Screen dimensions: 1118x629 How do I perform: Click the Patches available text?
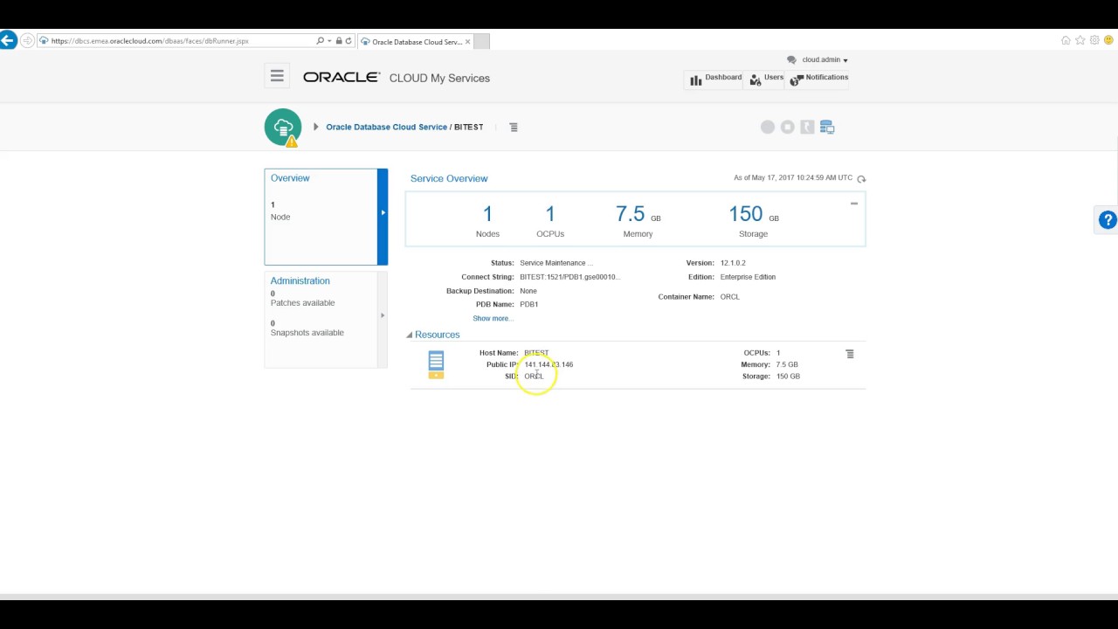click(x=302, y=303)
